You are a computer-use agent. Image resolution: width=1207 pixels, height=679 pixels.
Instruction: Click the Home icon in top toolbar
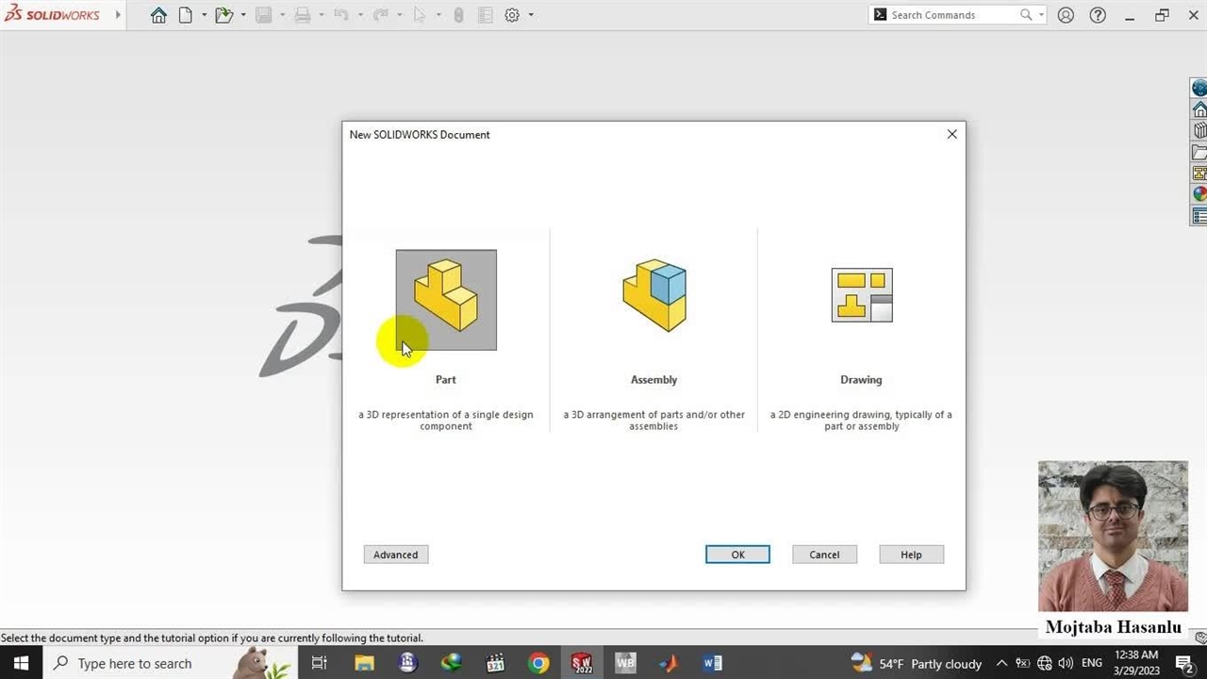point(158,15)
